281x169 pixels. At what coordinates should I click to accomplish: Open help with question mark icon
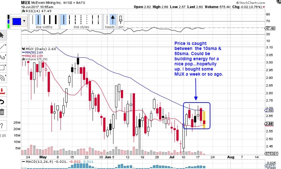click(2, 126)
